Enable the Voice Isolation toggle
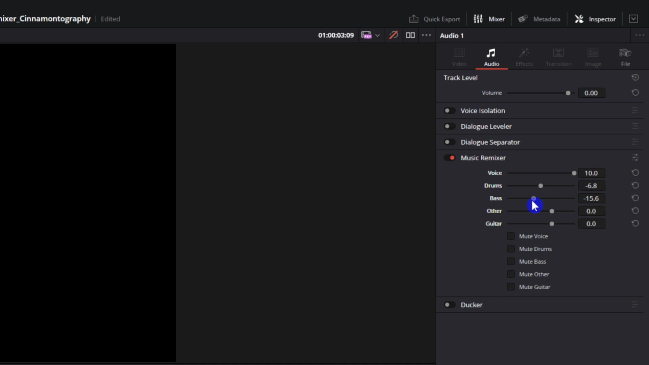This screenshot has height=365, width=649. coord(449,111)
